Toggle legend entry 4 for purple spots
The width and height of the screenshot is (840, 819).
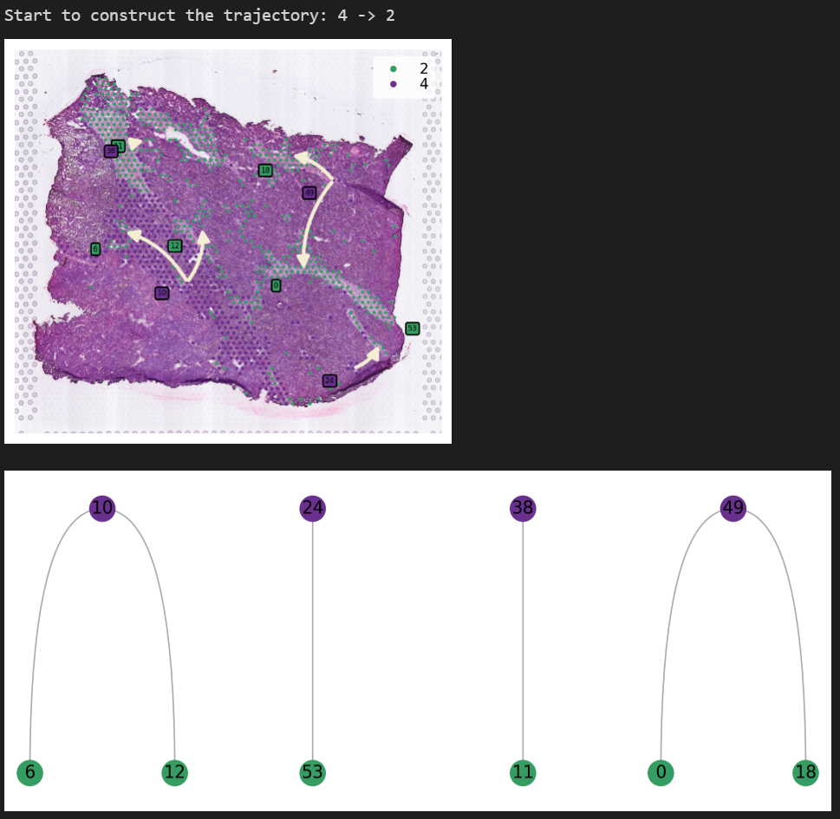[x=424, y=84]
